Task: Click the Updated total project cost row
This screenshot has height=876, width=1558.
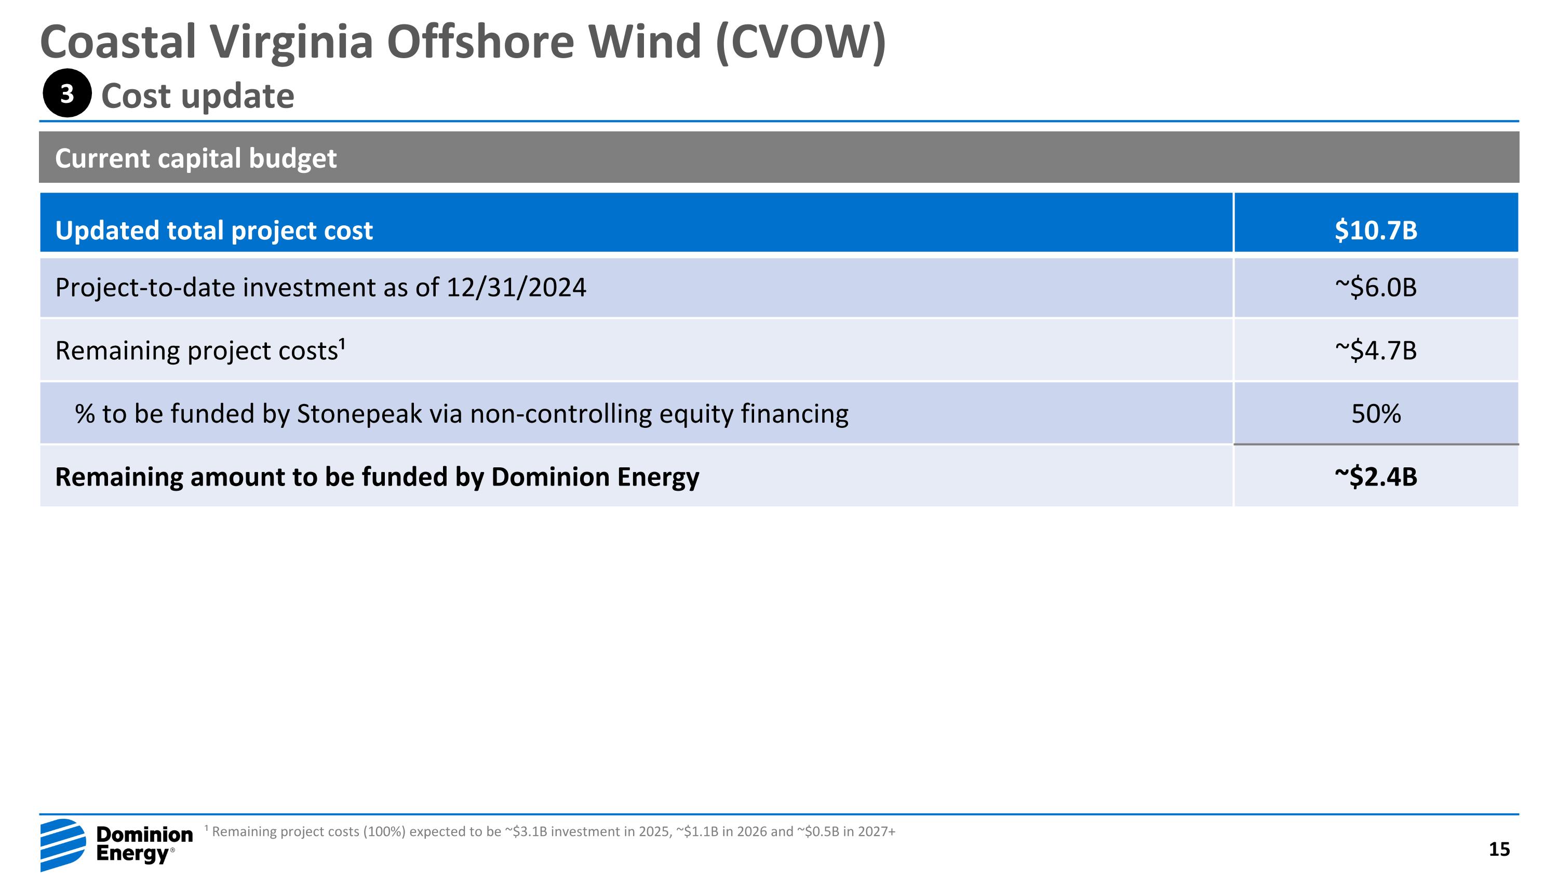Action: coord(214,231)
